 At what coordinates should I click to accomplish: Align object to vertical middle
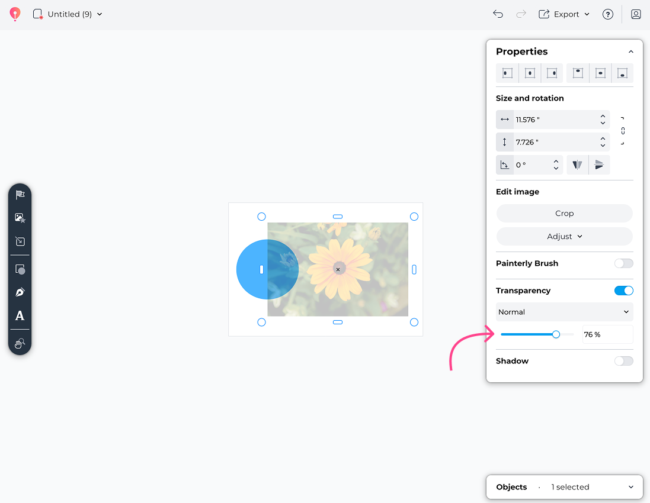pyautogui.click(x=600, y=73)
